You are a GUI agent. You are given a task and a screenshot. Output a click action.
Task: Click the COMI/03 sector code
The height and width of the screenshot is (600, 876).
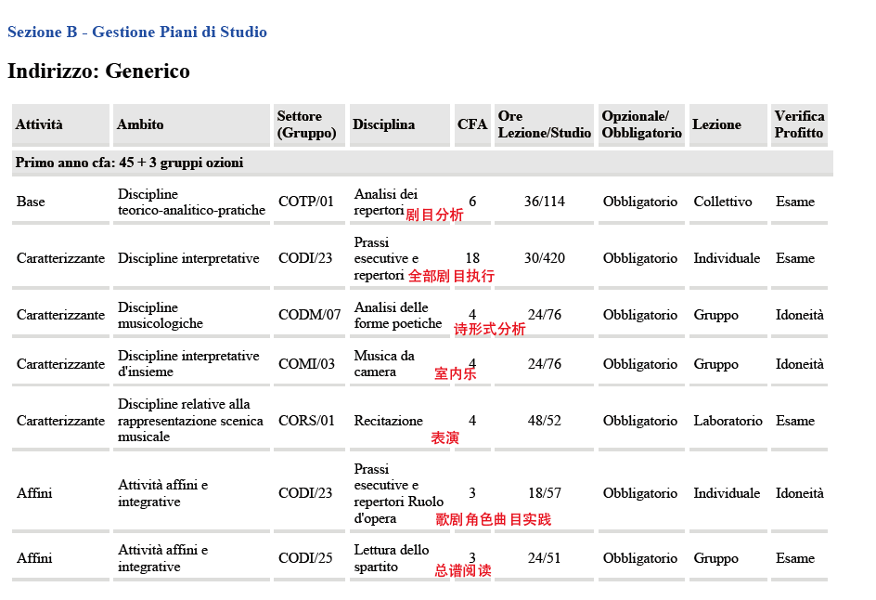307,364
